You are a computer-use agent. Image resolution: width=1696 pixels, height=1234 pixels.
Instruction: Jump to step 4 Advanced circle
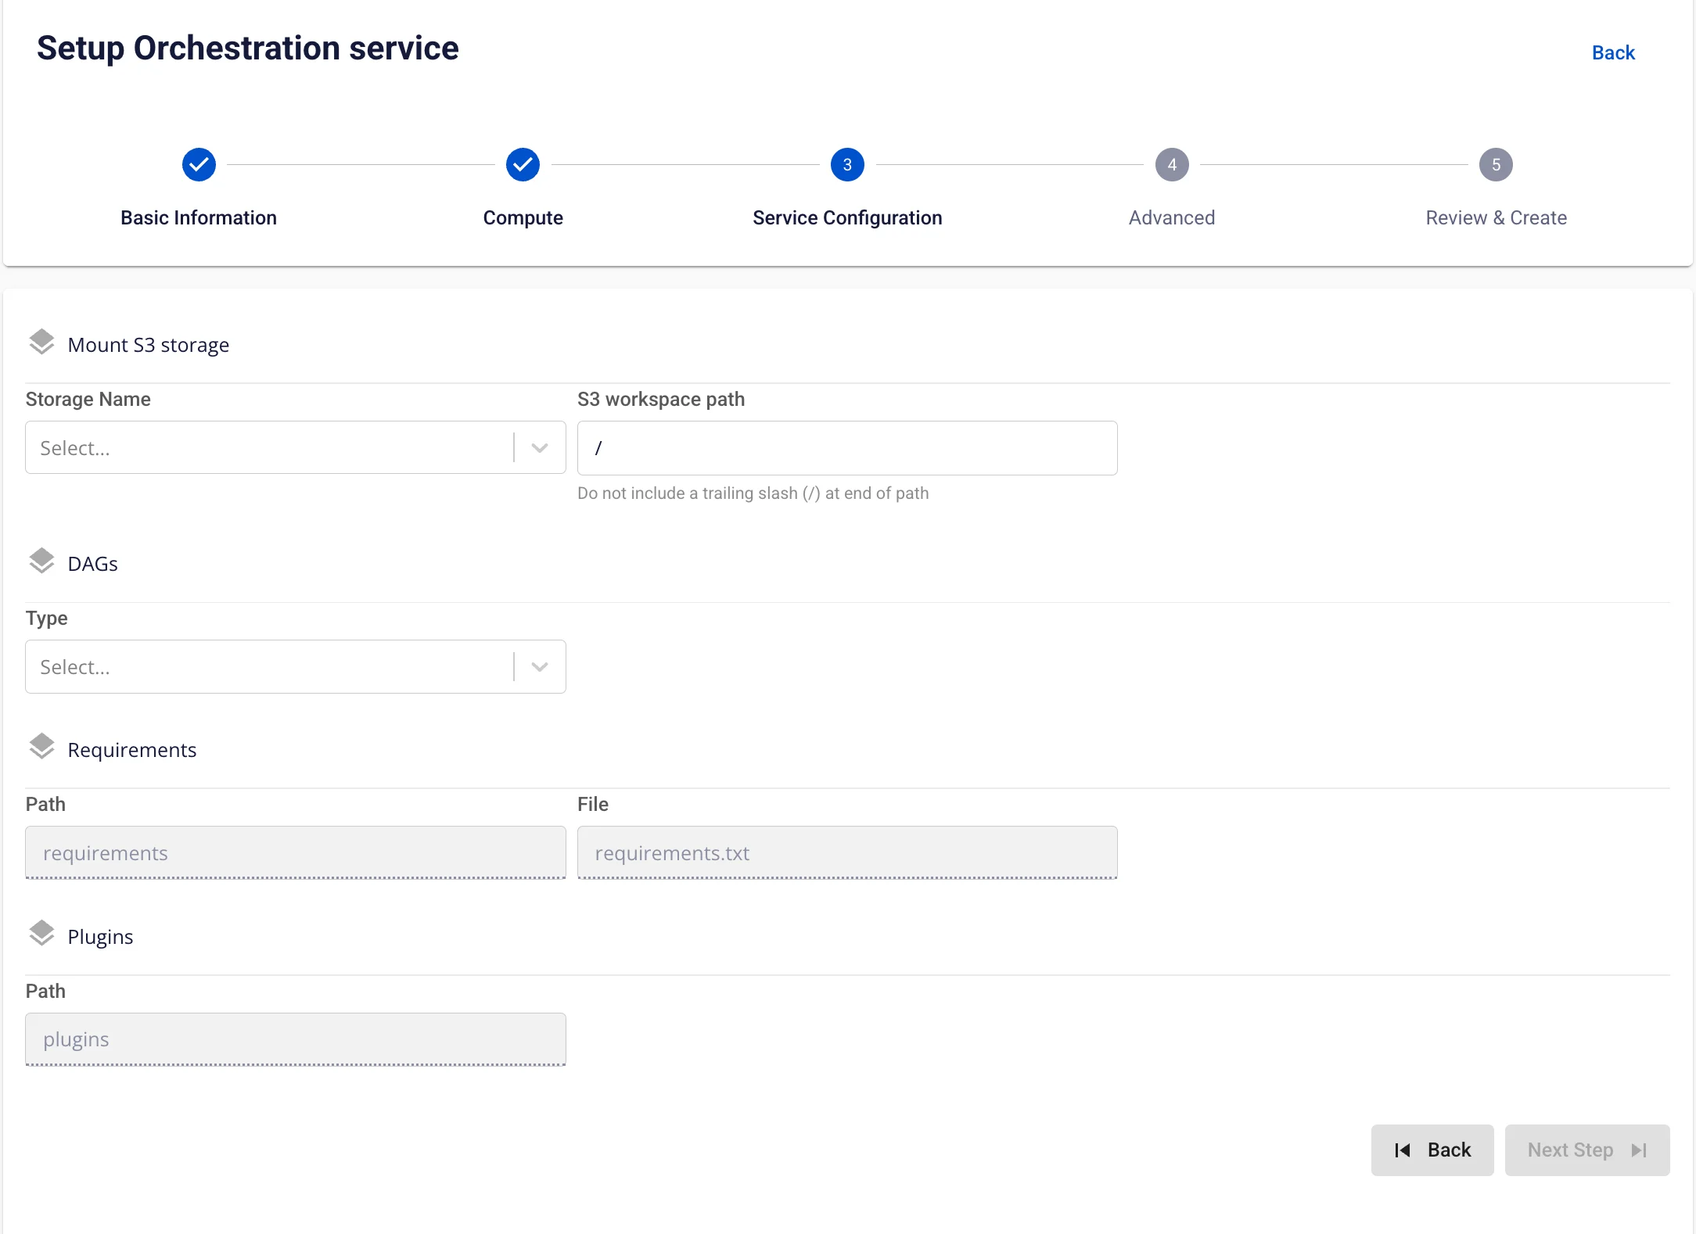(1172, 165)
